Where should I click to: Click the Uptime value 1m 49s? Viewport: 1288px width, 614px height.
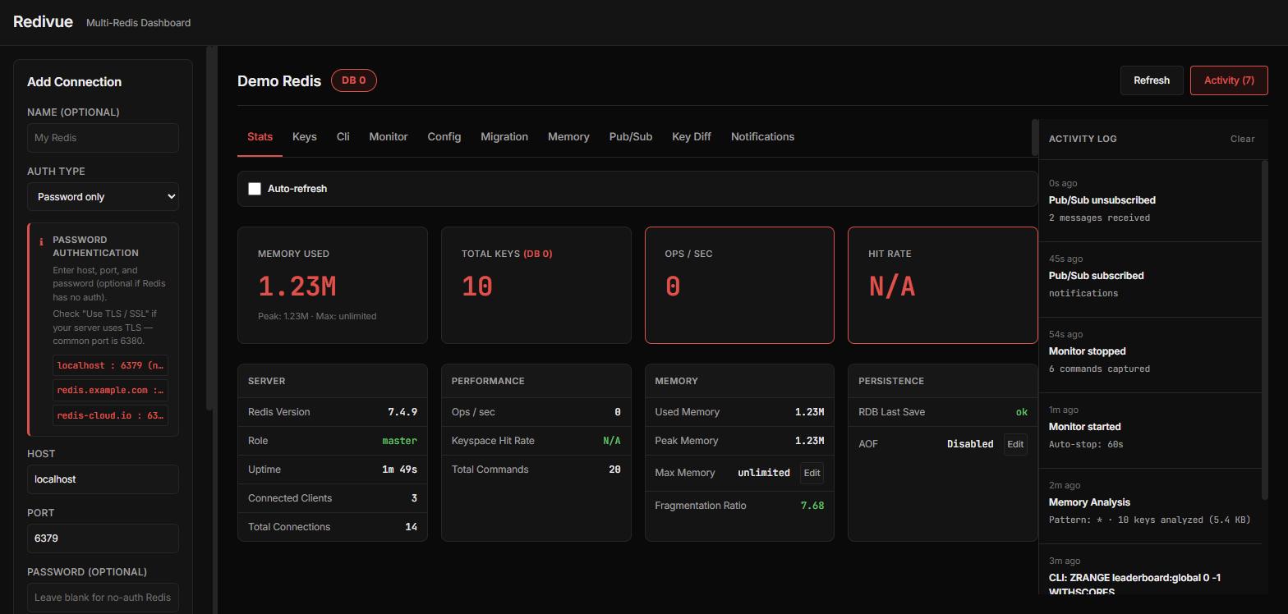coord(399,470)
